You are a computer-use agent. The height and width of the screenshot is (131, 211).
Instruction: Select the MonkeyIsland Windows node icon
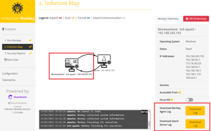pos(72,65)
